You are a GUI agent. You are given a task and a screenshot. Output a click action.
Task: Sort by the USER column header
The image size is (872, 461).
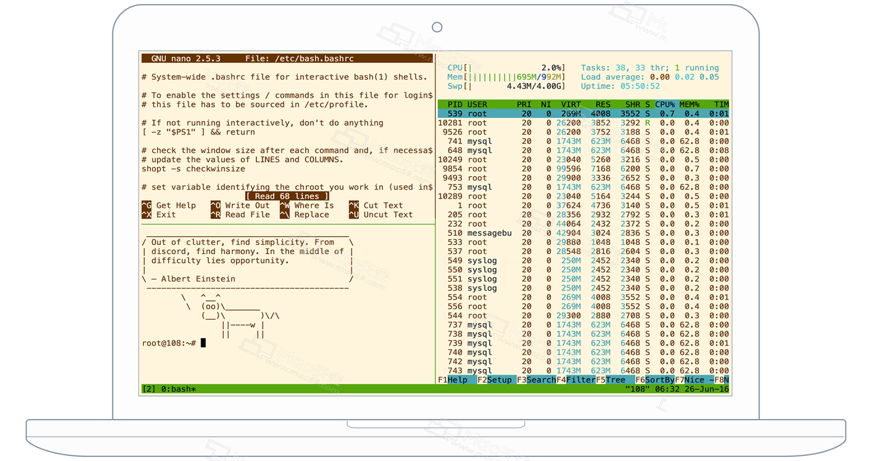pyautogui.click(x=477, y=104)
